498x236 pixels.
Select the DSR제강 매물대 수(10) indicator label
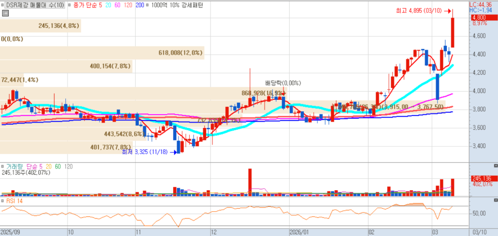tap(35, 5)
